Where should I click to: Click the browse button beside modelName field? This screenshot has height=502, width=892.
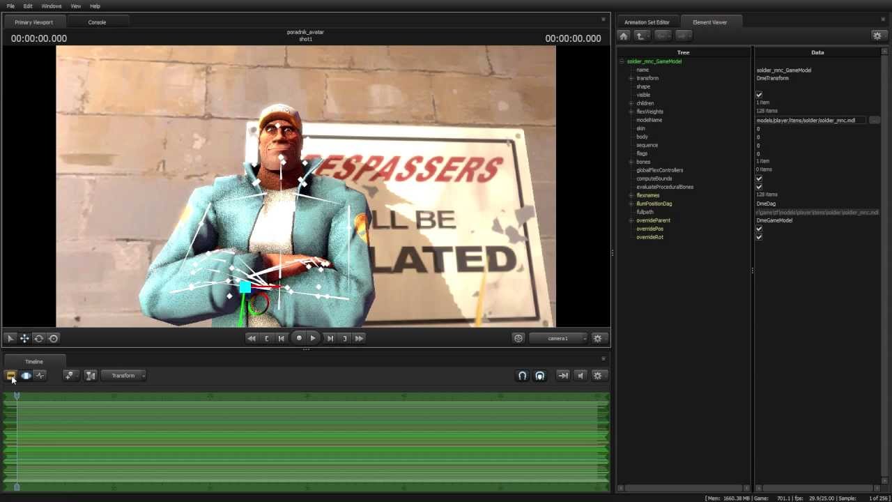coord(874,120)
